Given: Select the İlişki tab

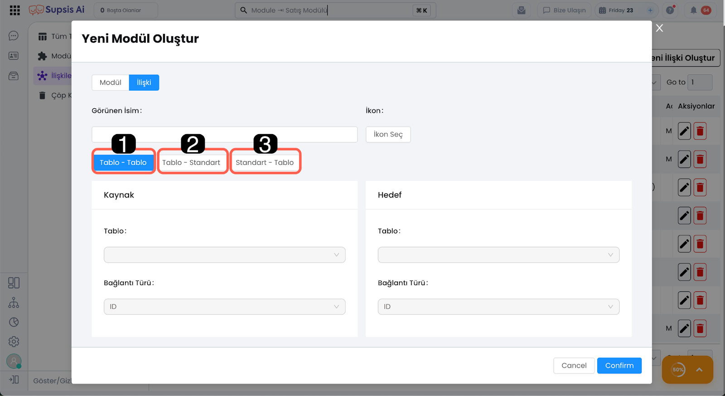Looking at the screenshot, I should 144,82.
